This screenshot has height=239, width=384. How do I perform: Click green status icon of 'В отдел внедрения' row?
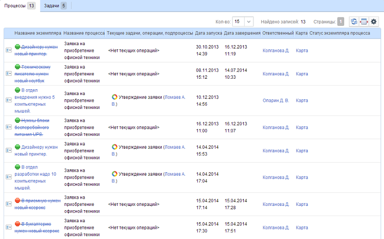coord(17,90)
